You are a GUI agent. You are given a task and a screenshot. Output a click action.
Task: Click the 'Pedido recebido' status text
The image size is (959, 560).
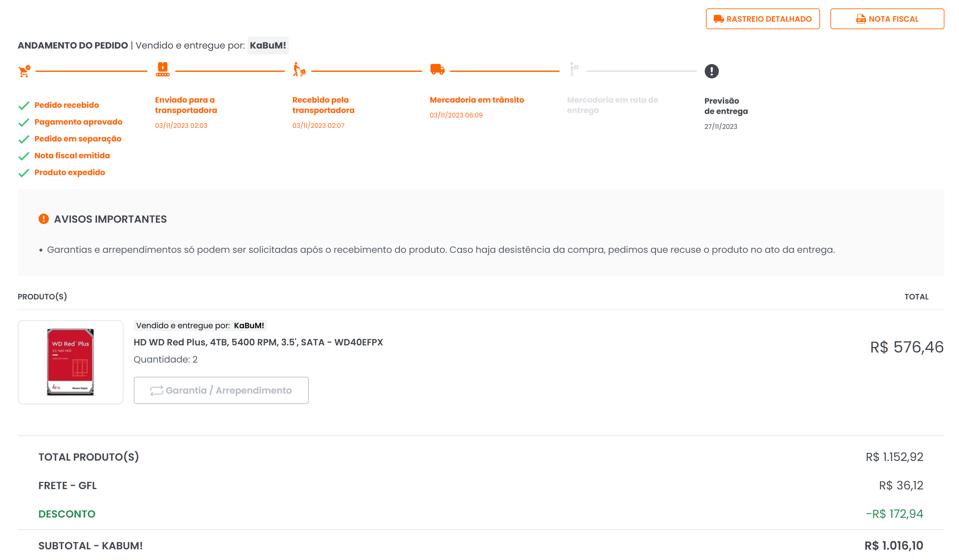pos(67,105)
